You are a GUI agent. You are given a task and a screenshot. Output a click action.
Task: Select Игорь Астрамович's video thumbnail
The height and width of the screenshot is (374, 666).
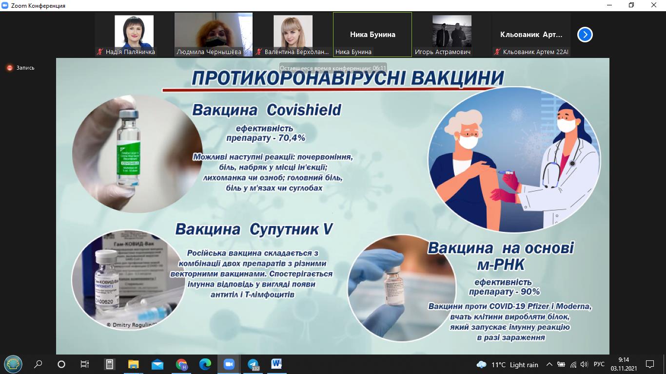(x=452, y=35)
